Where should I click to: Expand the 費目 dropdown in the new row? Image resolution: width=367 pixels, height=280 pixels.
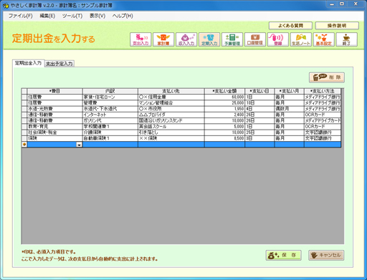[x=79, y=145]
